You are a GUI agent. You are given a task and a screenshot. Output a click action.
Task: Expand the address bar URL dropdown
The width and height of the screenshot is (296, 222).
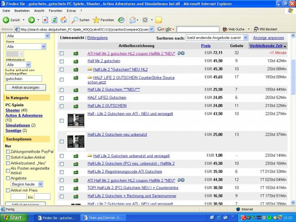coord(151,29)
